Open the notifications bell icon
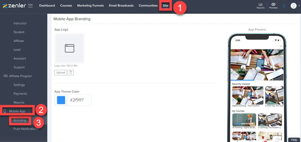This screenshot has width=301, height=142. click(284, 6)
